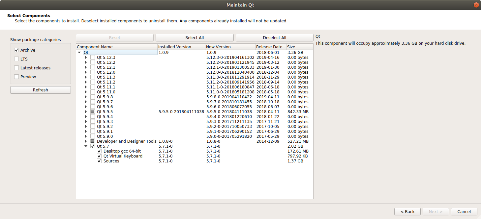Click release date 2014-12-09

(268, 141)
